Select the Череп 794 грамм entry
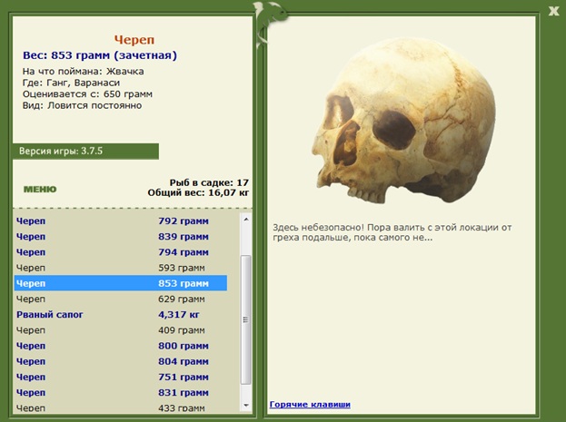Viewport: 566px width, 422px height. (x=121, y=252)
